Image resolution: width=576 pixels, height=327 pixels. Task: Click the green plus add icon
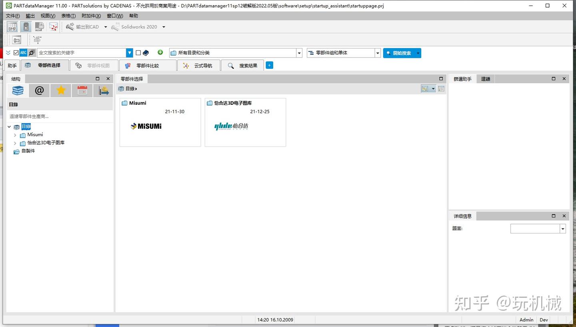coord(160,52)
